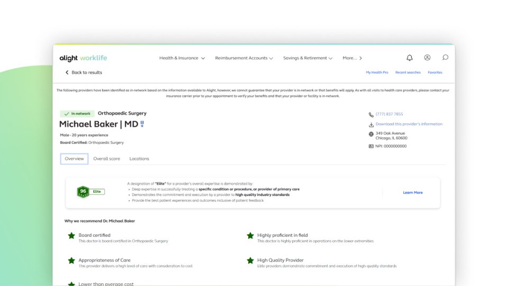Open the My Health Pro link

[x=377, y=73]
